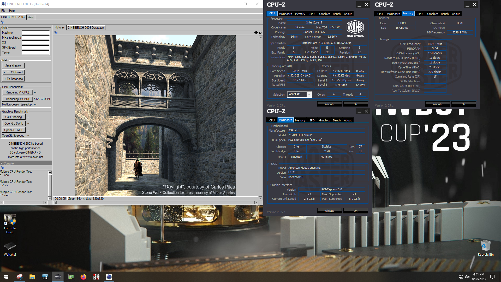Select the CINEBENCH 2003 tab
Image resolution: width=501 pixels, height=282 pixels.
click(x=13, y=17)
